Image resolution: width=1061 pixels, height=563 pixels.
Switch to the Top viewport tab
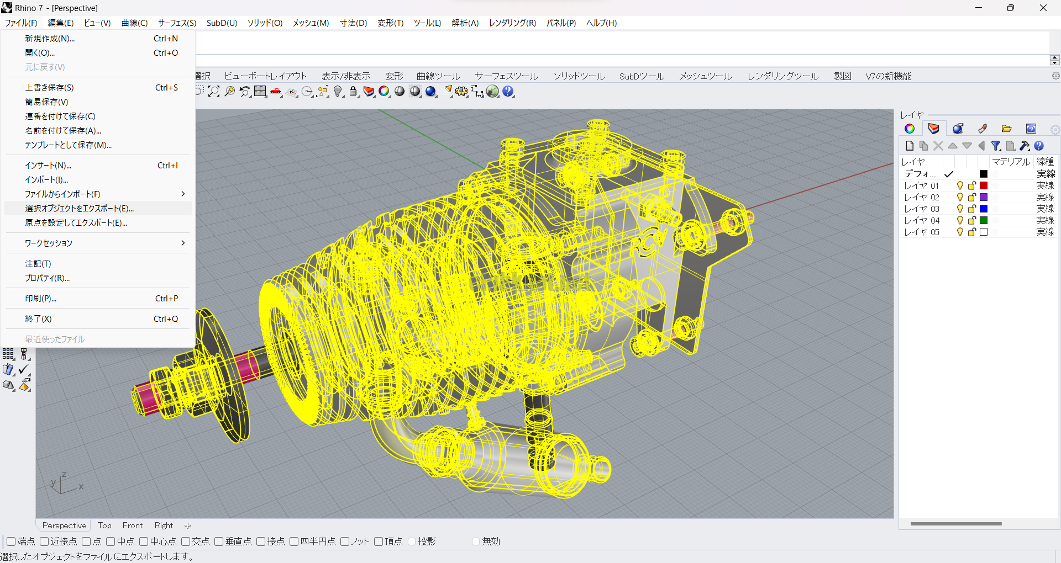pyautogui.click(x=104, y=525)
